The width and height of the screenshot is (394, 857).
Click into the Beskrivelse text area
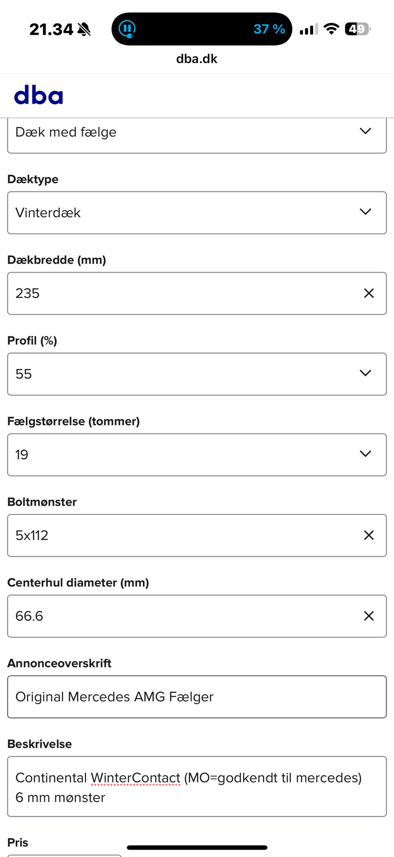[196, 787]
